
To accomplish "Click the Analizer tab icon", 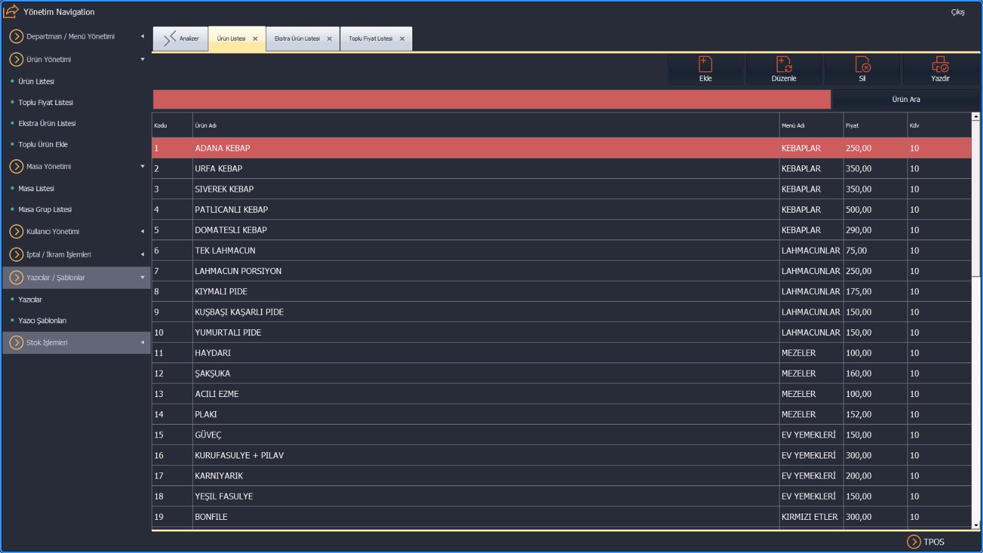I will [x=170, y=39].
